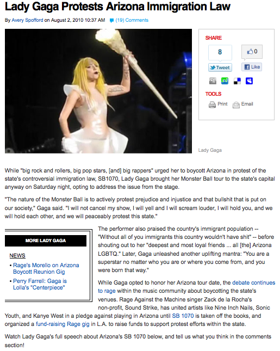Screen dimensions: 280x351
Task: Open the fund-raising Rage gig link
Action: click(63, 324)
